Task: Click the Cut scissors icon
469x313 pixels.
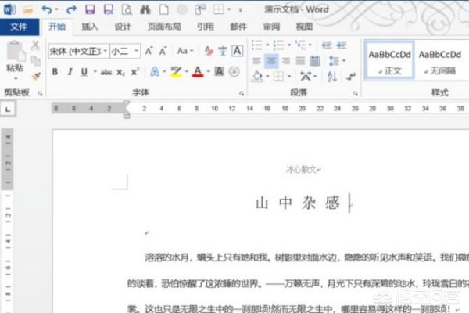Action: coord(35,46)
